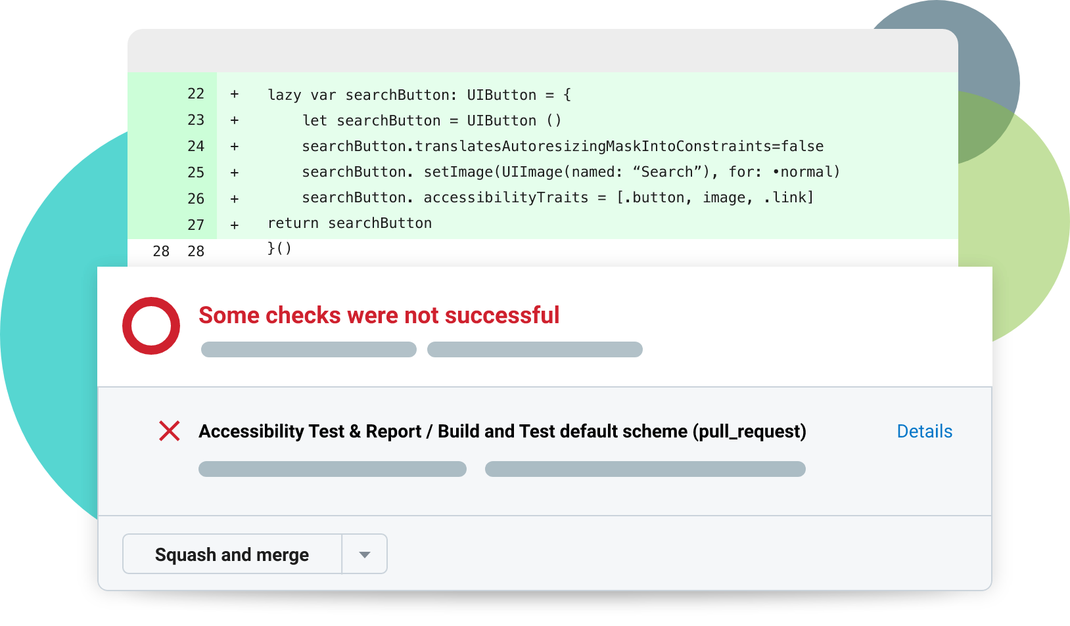
Task: Click the red failed status circle icon
Action: point(151,326)
